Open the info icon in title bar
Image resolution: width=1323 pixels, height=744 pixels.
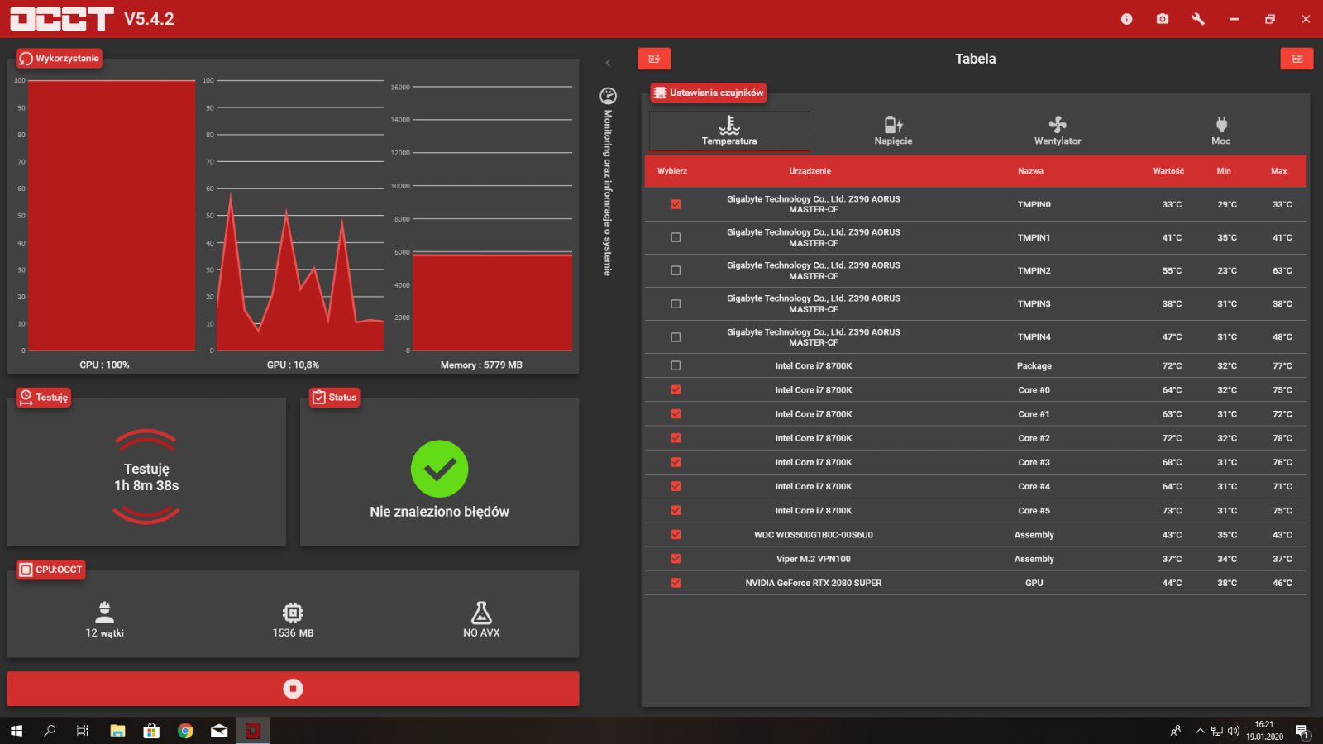coord(1126,19)
